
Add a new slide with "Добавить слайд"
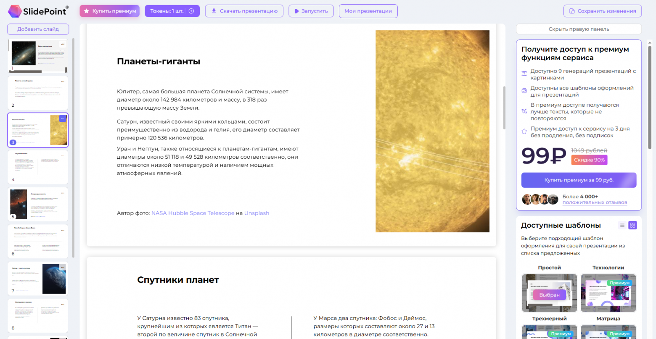coord(38,29)
